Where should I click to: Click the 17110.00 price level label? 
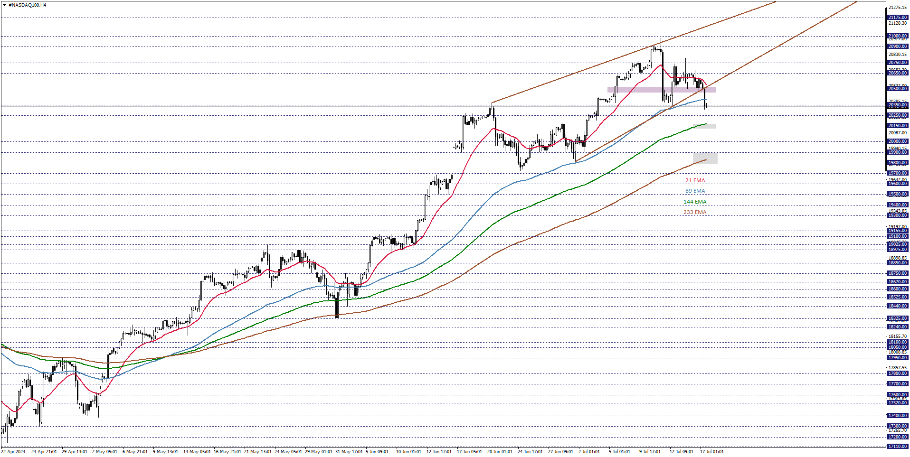tap(898, 447)
